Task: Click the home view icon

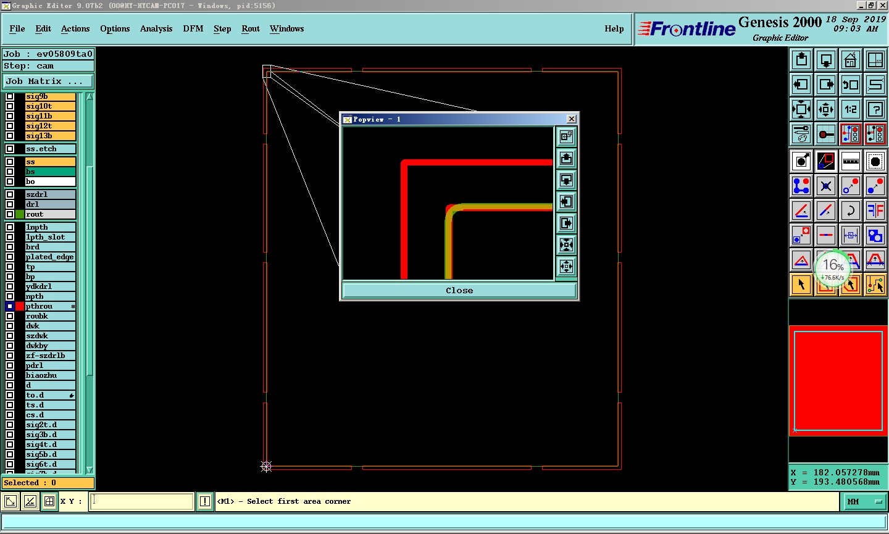Action: (x=851, y=60)
